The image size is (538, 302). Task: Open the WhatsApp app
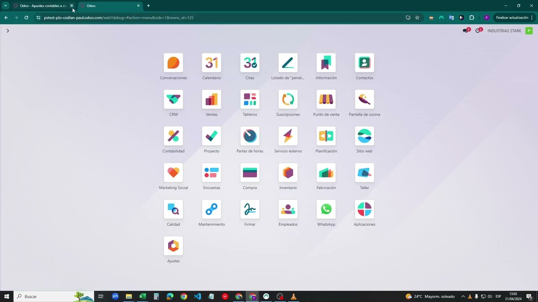click(326, 209)
